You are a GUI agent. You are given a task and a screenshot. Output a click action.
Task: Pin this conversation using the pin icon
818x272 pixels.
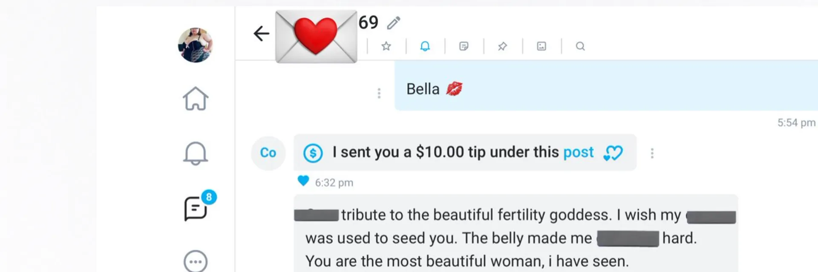pyautogui.click(x=502, y=46)
